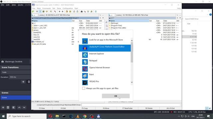
Task: Move scene up with OBS arrow
Action: [19, 107]
